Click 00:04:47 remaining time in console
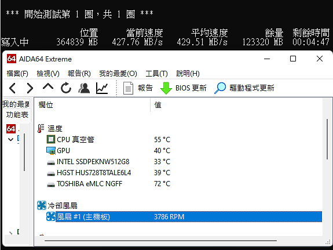Image resolution: width=333 pixels, height=250 pixels. tap(311, 42)
